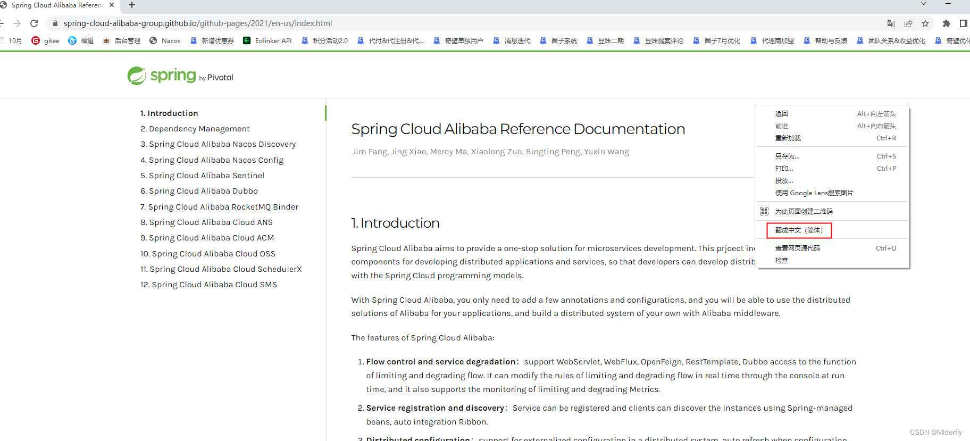This screenshot has height=441, width=970.
Task: Open the 禅道 bookmark
Action: [81, 40]
